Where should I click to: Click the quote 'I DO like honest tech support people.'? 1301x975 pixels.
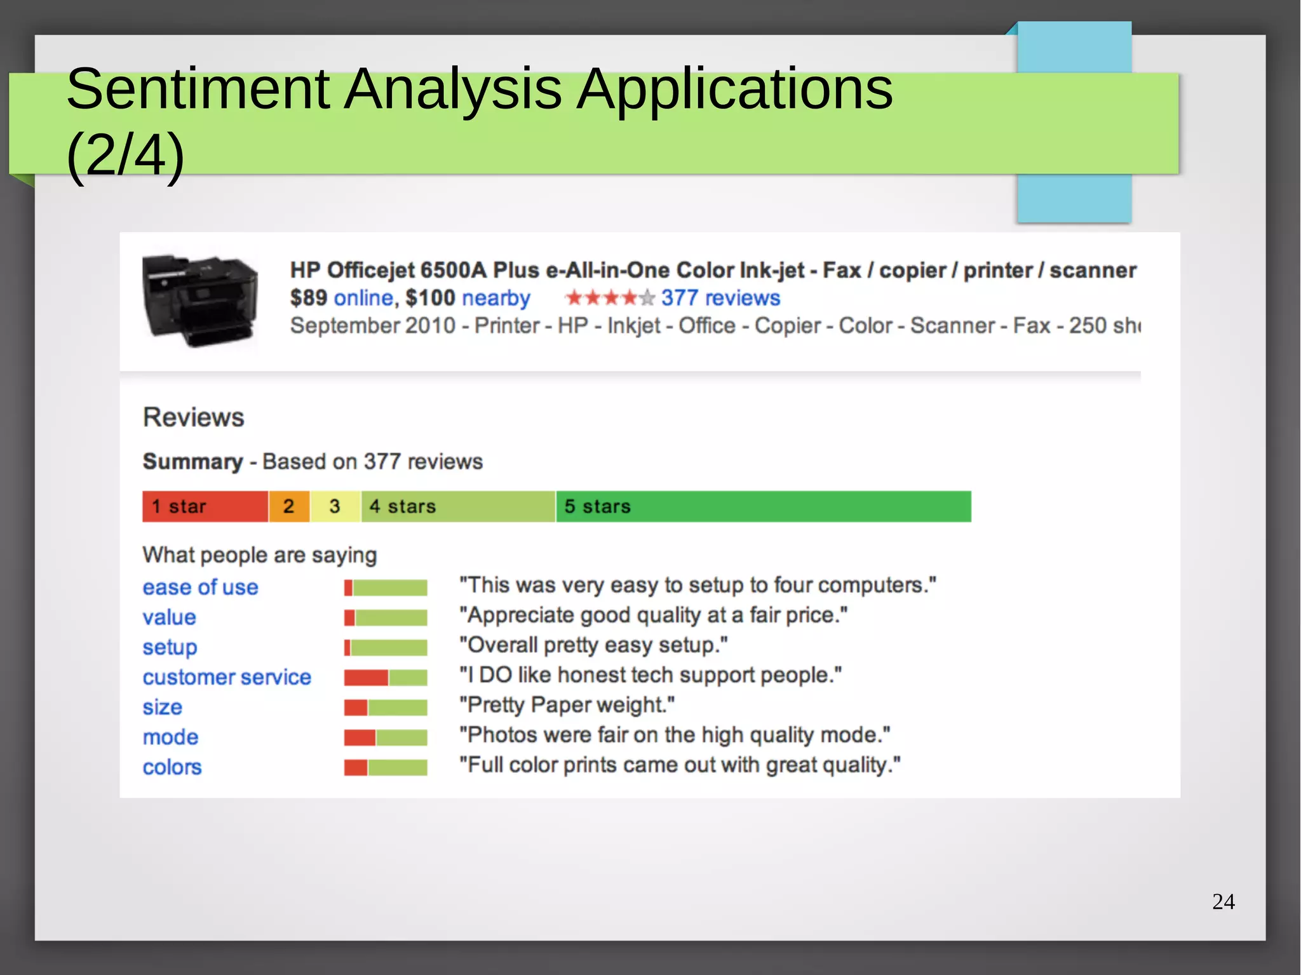(650, 675)
